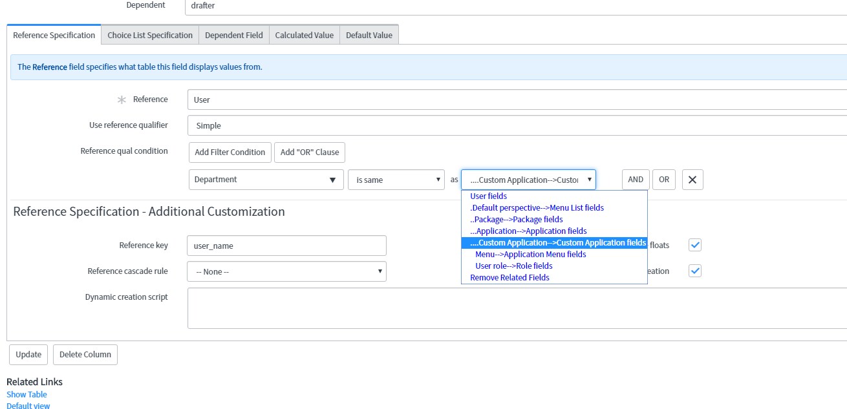This screenshot has width=847, height=409.
Task: Switch to the Choice List Specification tab
Action: (x=150, y=35)
